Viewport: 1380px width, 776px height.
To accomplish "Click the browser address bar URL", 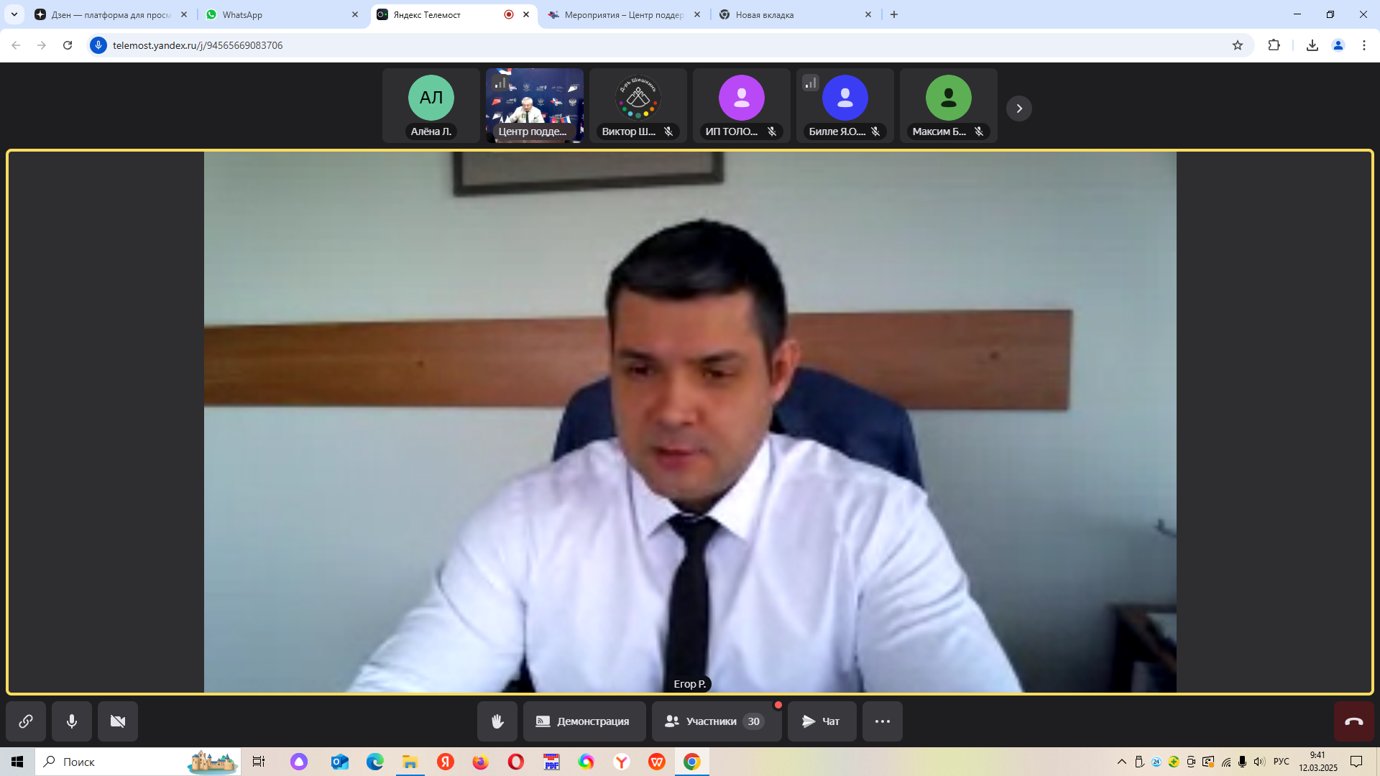I will click(x=198, y=45).
